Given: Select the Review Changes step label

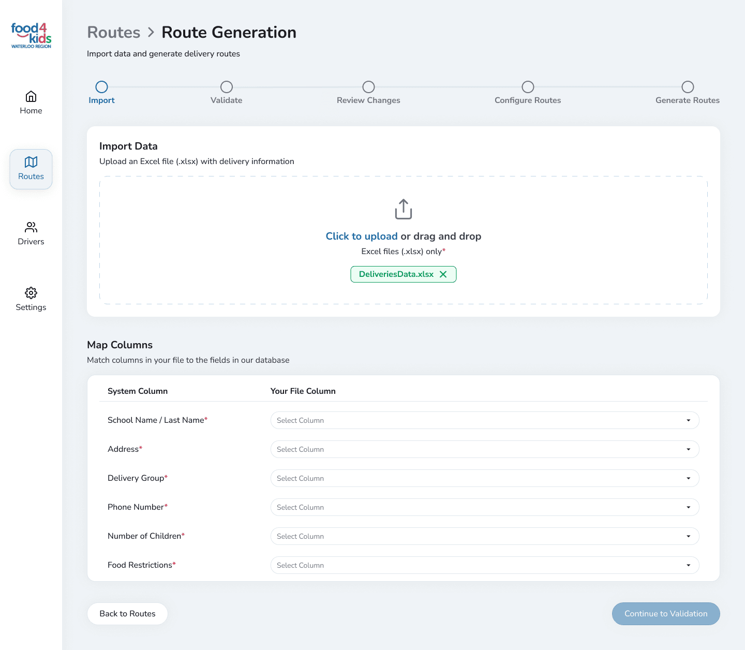Looking at the screenshot, I should tap(368, 100).
